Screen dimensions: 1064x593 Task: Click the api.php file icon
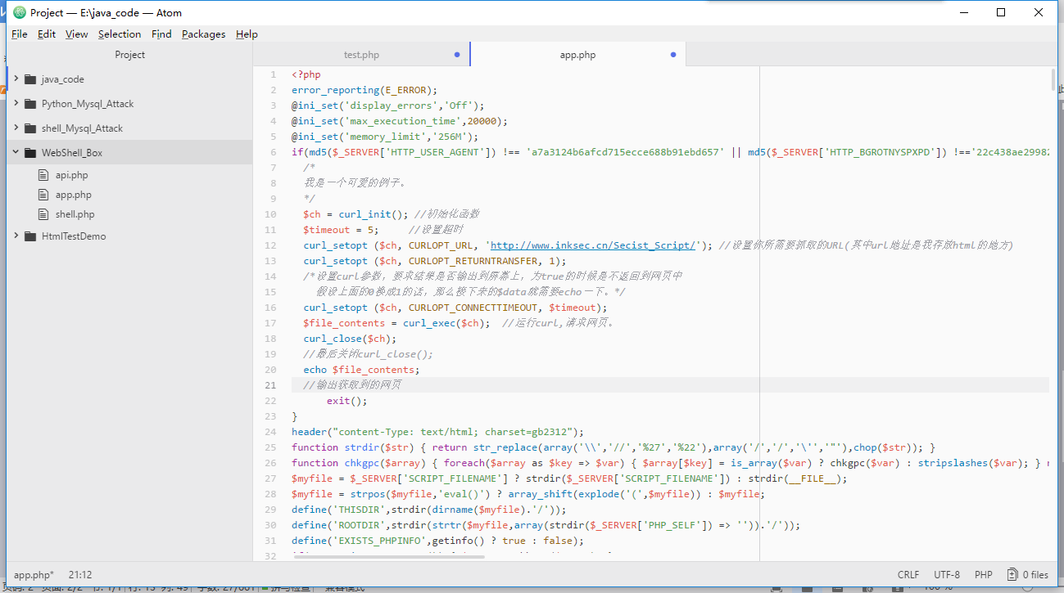tap(44, 175)
